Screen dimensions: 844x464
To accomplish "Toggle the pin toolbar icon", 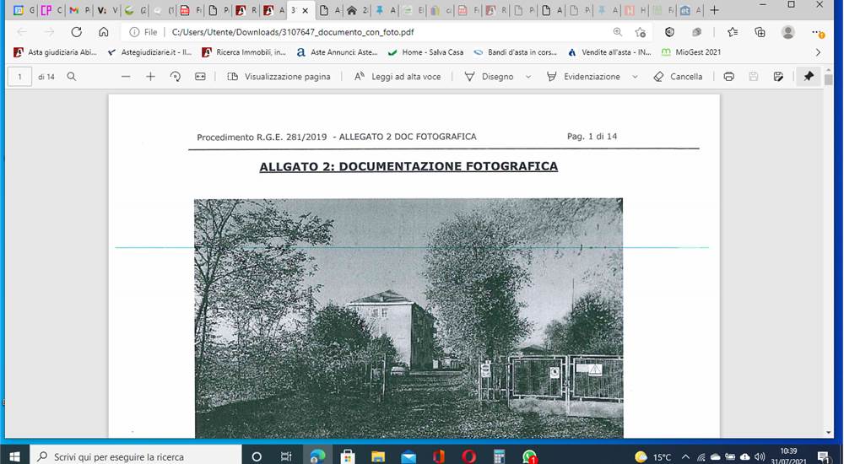I will pos(809,77).
